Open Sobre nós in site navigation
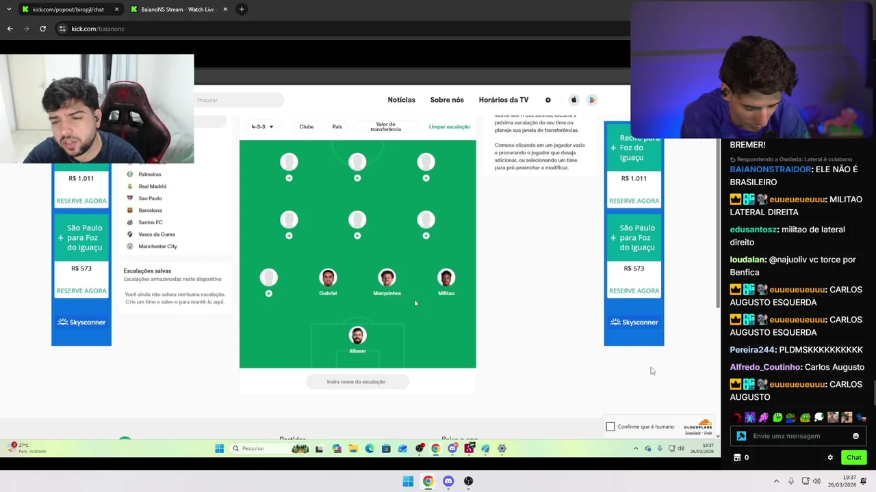This screenshot has width=876, height=492. point(447,100)
